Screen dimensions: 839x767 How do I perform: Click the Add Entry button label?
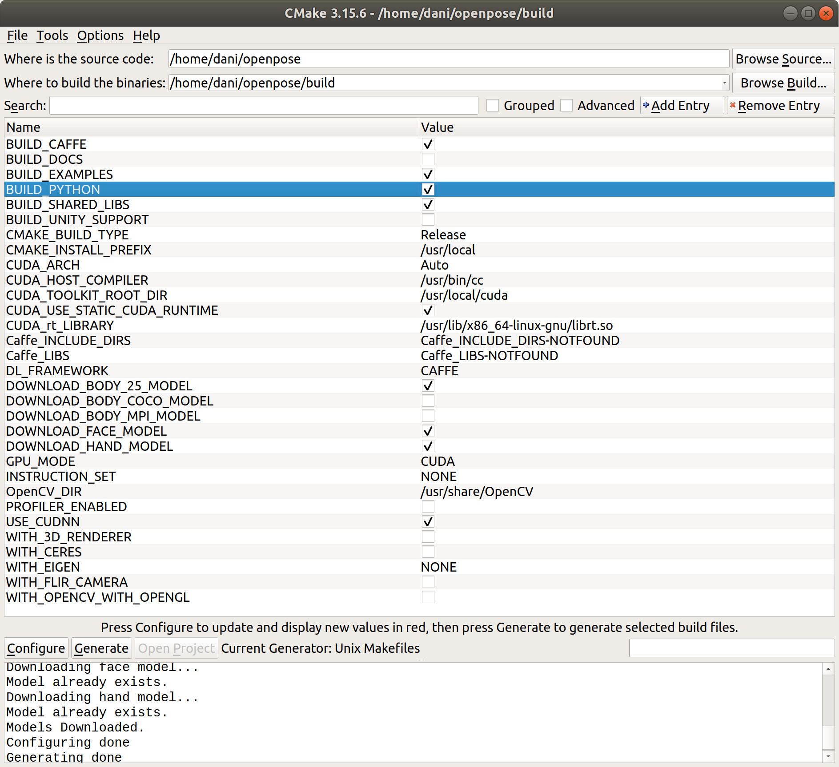point(680,106)
